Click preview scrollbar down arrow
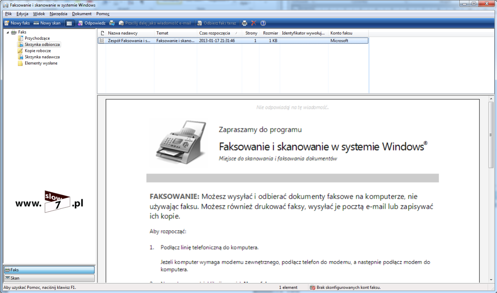This screenshot has width=497, height=293. (x=491, y=280)
